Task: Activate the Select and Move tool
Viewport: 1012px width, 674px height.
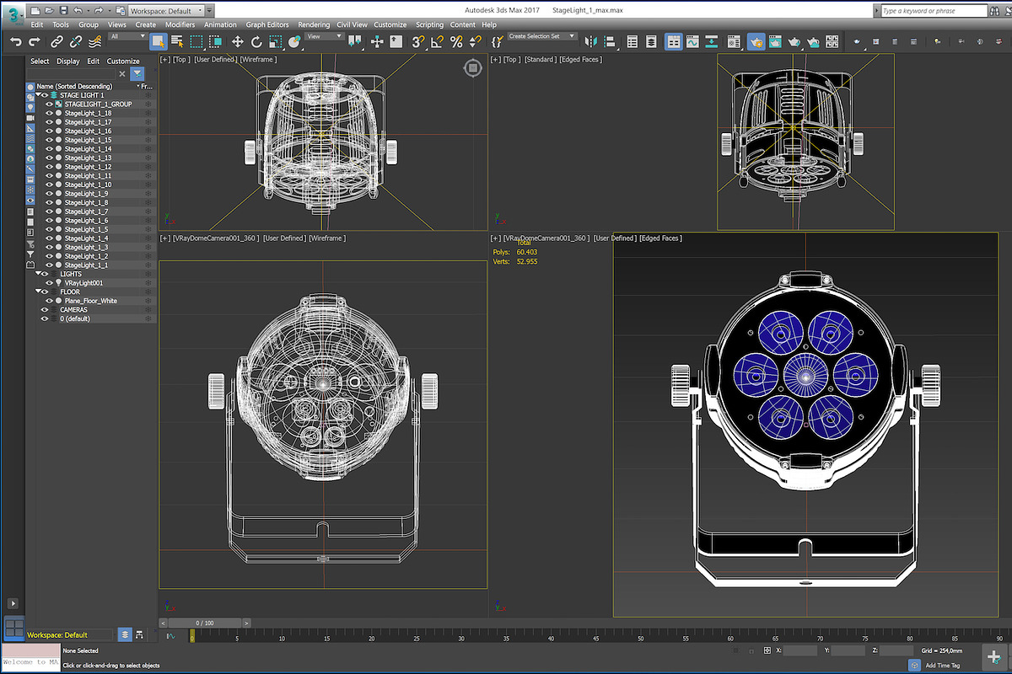Action: [x=237, y=41]
